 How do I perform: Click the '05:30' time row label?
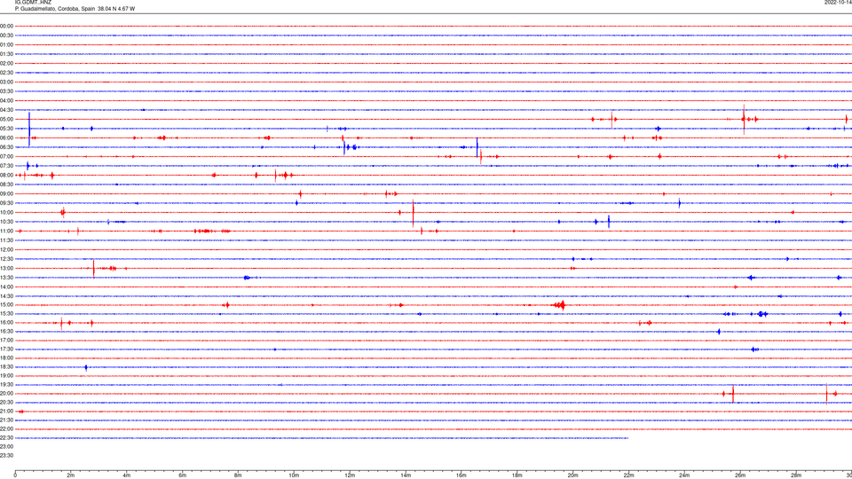pyautogui.click(x=6, y=128)
